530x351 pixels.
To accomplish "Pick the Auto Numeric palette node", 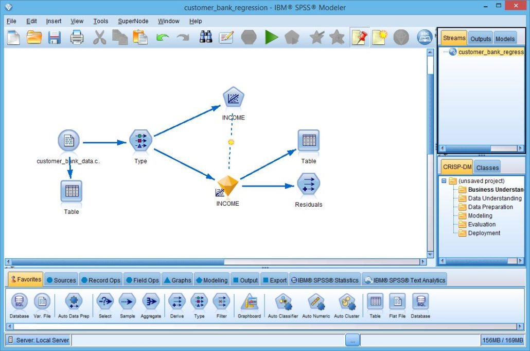I will [x=316, y=305].
